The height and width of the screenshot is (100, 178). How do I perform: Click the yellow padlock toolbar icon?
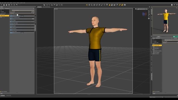click(x=122, y=5)
